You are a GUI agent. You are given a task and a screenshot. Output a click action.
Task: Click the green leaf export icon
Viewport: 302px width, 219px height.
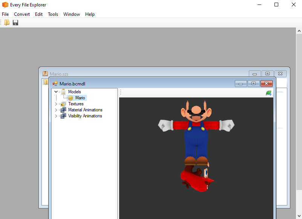(268, 93)
